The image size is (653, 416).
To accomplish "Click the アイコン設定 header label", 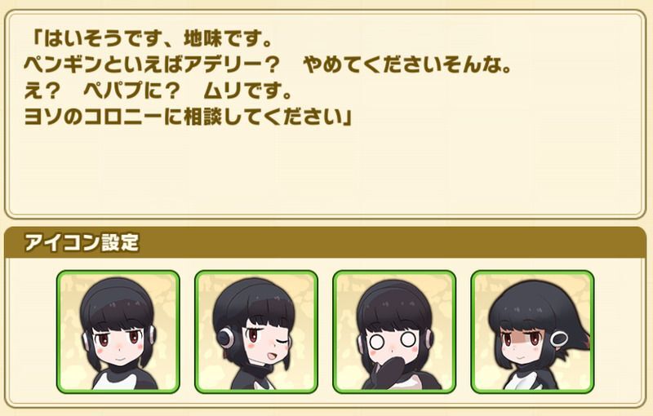I will [x=81, y=242].
